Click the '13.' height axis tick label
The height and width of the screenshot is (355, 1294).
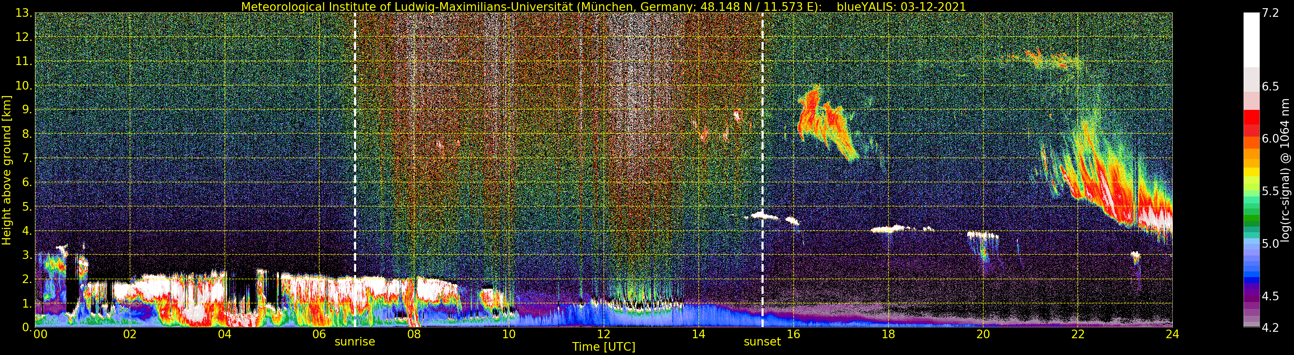pos(24,13)
